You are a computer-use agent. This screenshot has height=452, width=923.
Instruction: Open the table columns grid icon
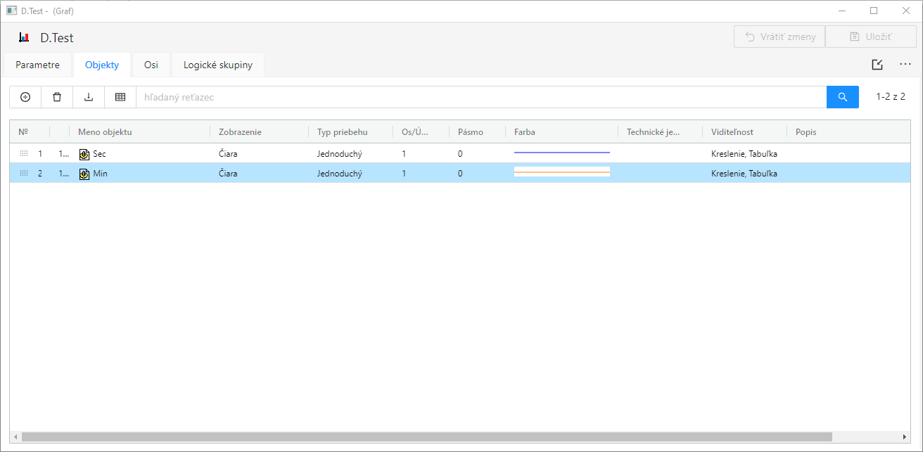120,97
